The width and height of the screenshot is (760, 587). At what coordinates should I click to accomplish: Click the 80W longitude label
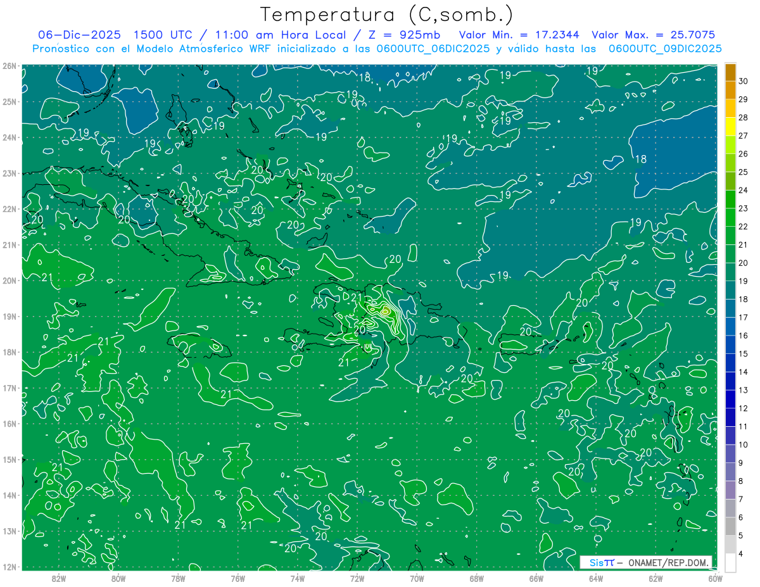pos(118,578)
